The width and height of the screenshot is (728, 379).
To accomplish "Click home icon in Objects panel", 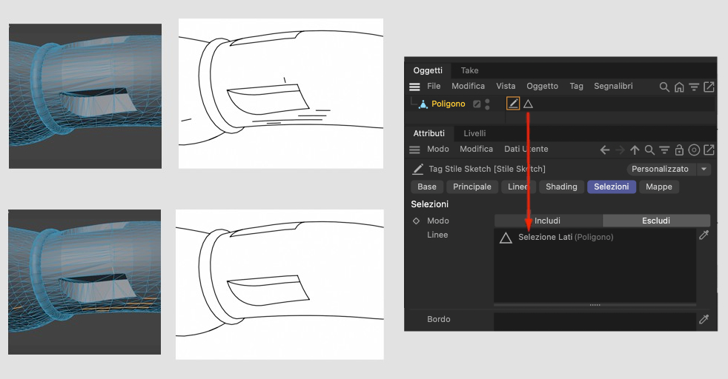I will pos(679,87).
